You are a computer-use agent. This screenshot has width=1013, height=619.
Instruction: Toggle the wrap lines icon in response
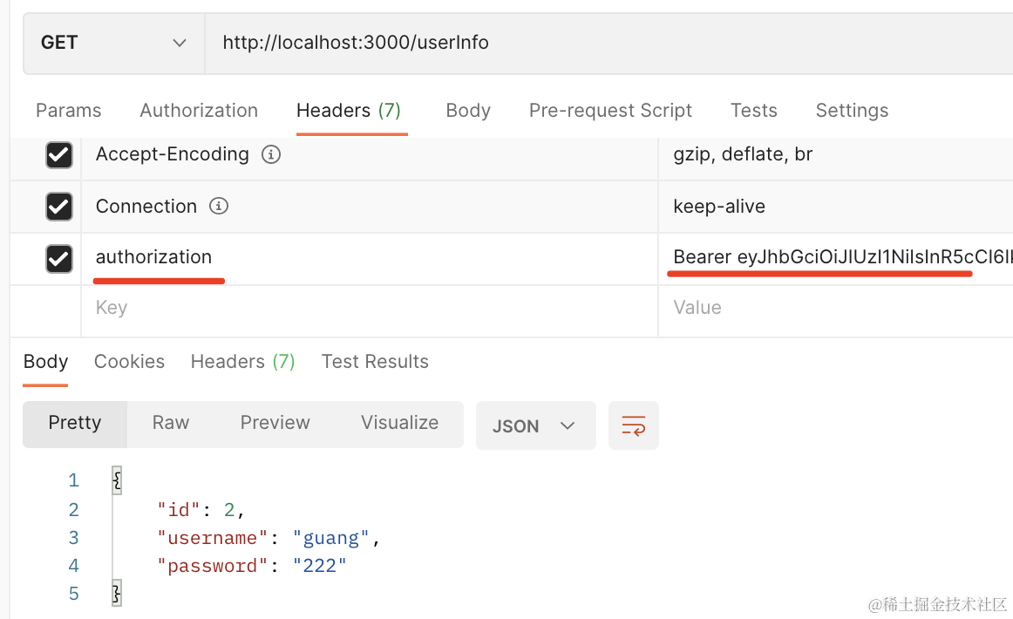(x=633, y=425)
